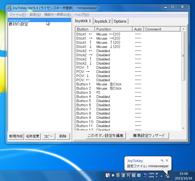The image size is (195, 181).
Task: Click the あ input mode icon
Action: click(118, 175)
